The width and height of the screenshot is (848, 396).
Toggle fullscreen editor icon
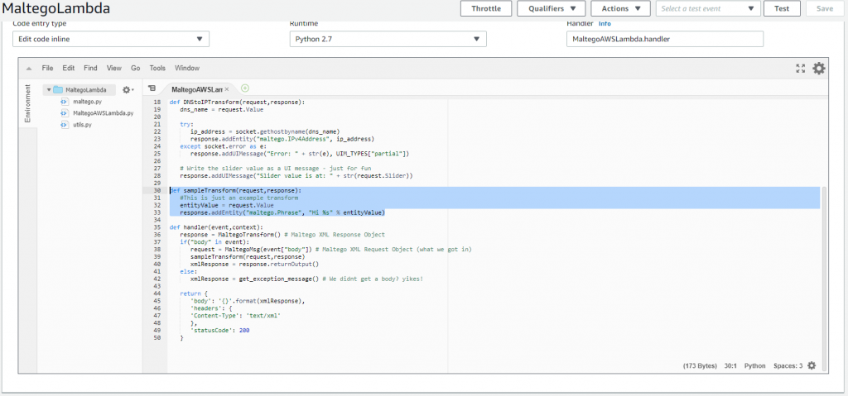click(801, 69)
